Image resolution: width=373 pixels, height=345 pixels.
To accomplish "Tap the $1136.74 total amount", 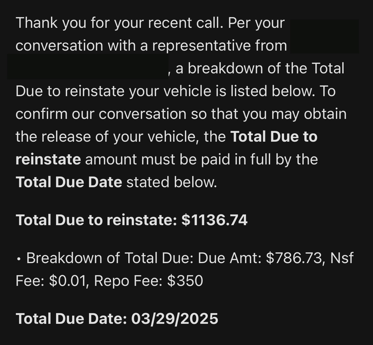I will (x=214, y=220).
